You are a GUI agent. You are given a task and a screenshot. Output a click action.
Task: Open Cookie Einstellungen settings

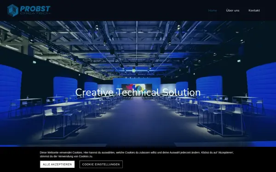(101, 164)
